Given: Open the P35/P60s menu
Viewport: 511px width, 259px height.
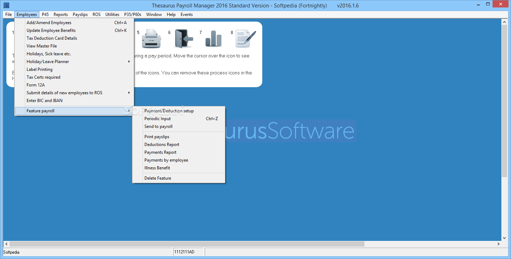Looking at the screenshot, I should (133, 15).
